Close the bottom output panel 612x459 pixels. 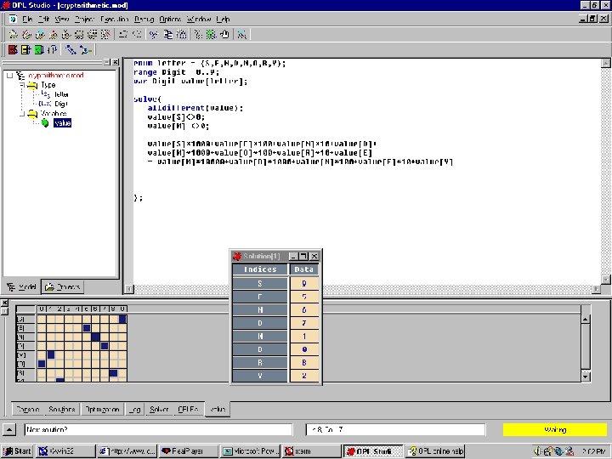4,303
